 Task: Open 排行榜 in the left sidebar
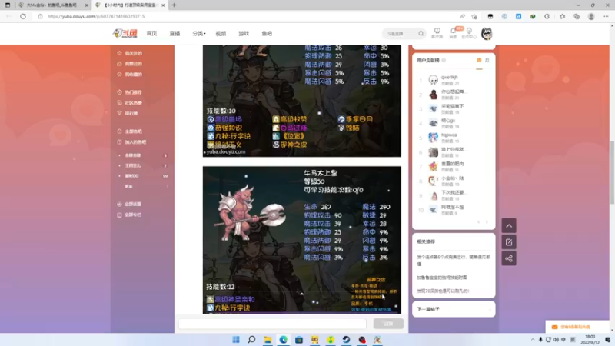coord(131,114)
